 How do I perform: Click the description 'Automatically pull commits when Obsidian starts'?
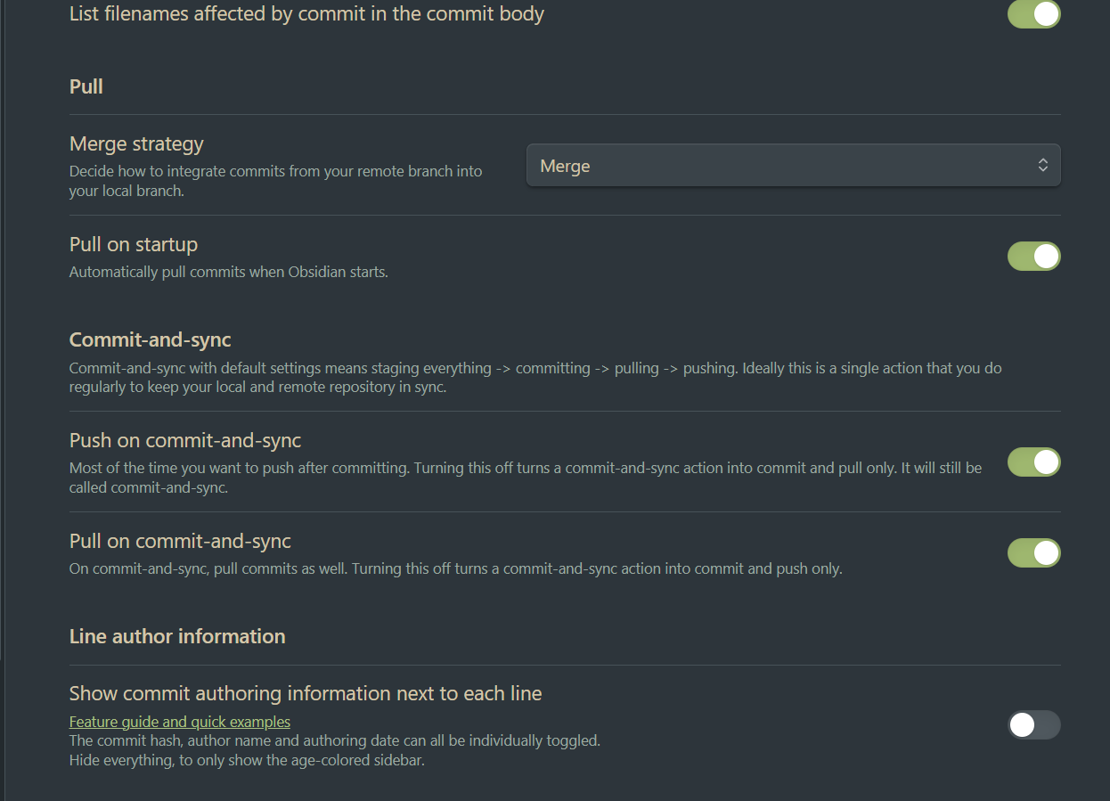click(229, 272)
